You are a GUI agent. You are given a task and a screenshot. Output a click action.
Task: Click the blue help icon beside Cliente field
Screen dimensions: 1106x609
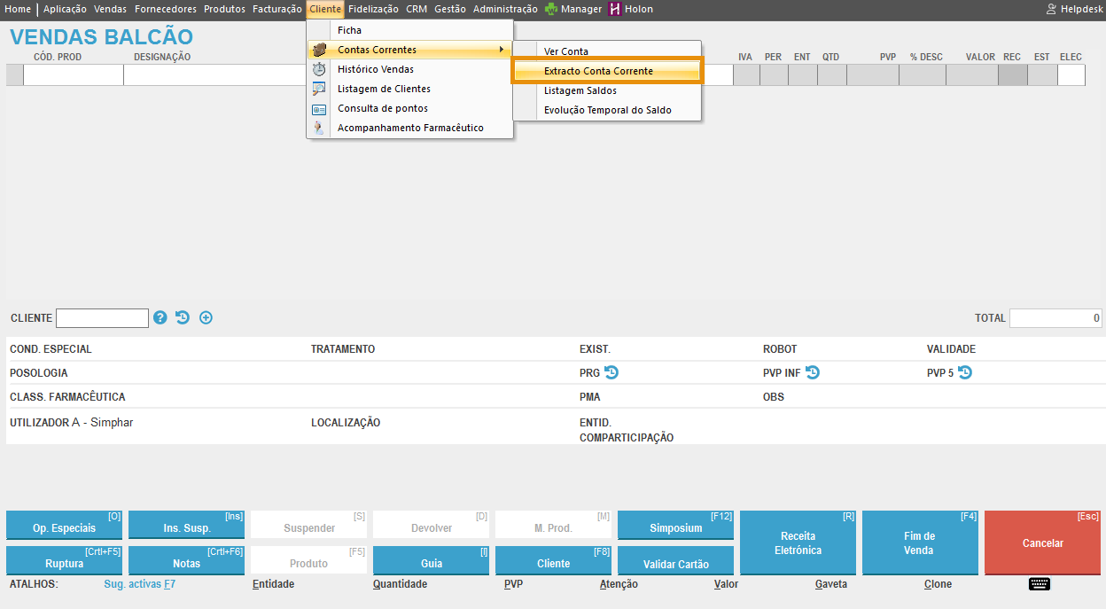click(160, 317)
